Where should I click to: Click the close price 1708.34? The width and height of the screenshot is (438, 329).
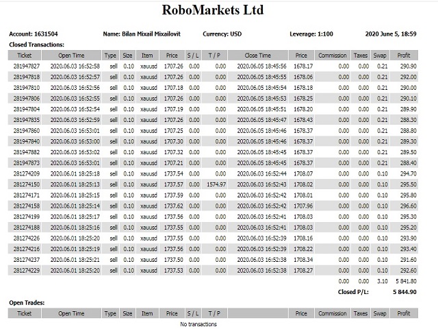303,260
